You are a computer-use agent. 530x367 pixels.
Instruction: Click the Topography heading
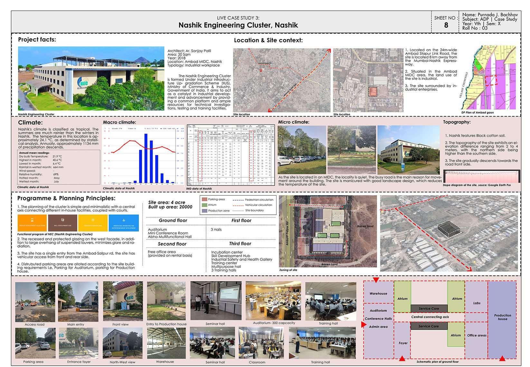(x=457, y=122)
